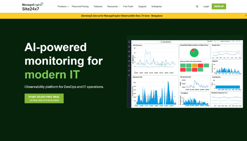
Task: Click the dashboard screenshot image
Action: click(185, 72)
